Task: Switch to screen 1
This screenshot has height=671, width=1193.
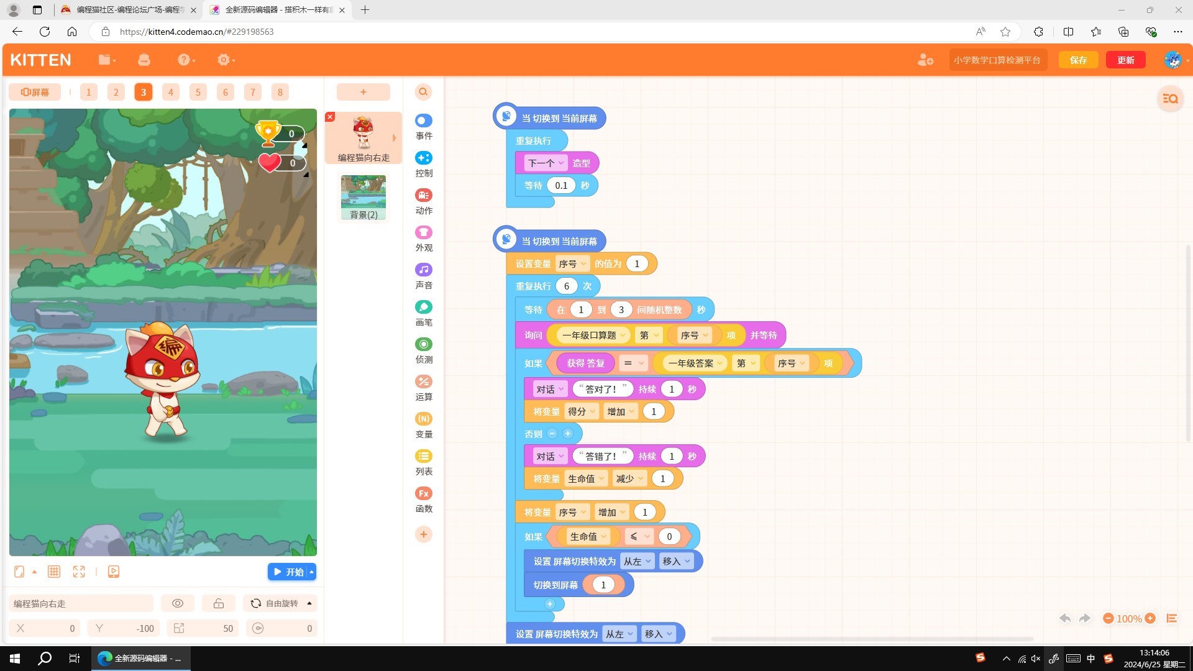Action: pyautogui.click(x=89, y=92)
